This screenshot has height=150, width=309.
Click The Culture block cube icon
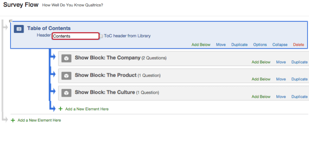pyautogui.click(x=66, y=93)
